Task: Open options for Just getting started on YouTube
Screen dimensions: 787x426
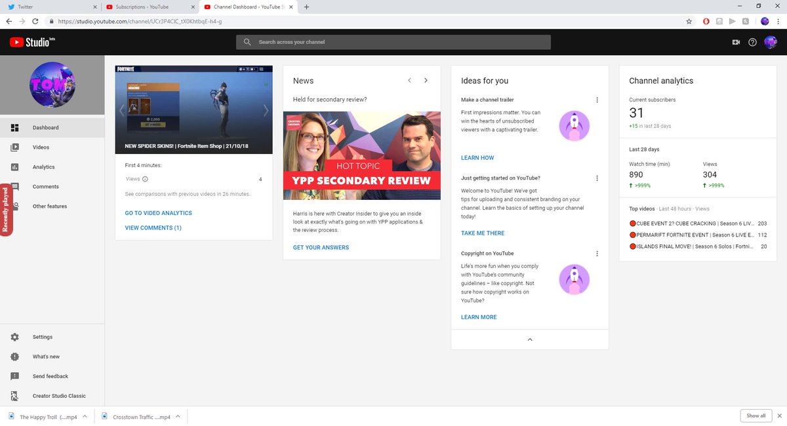Action: point(597,178)
